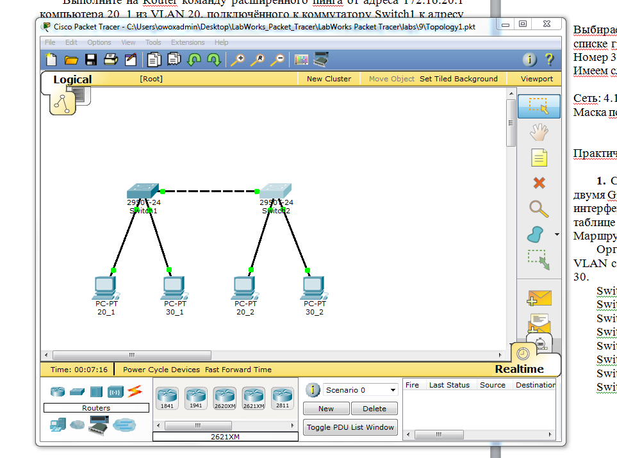Pick the 1941 router model
This screenshot has height=458, width=617.
point(196,398)
